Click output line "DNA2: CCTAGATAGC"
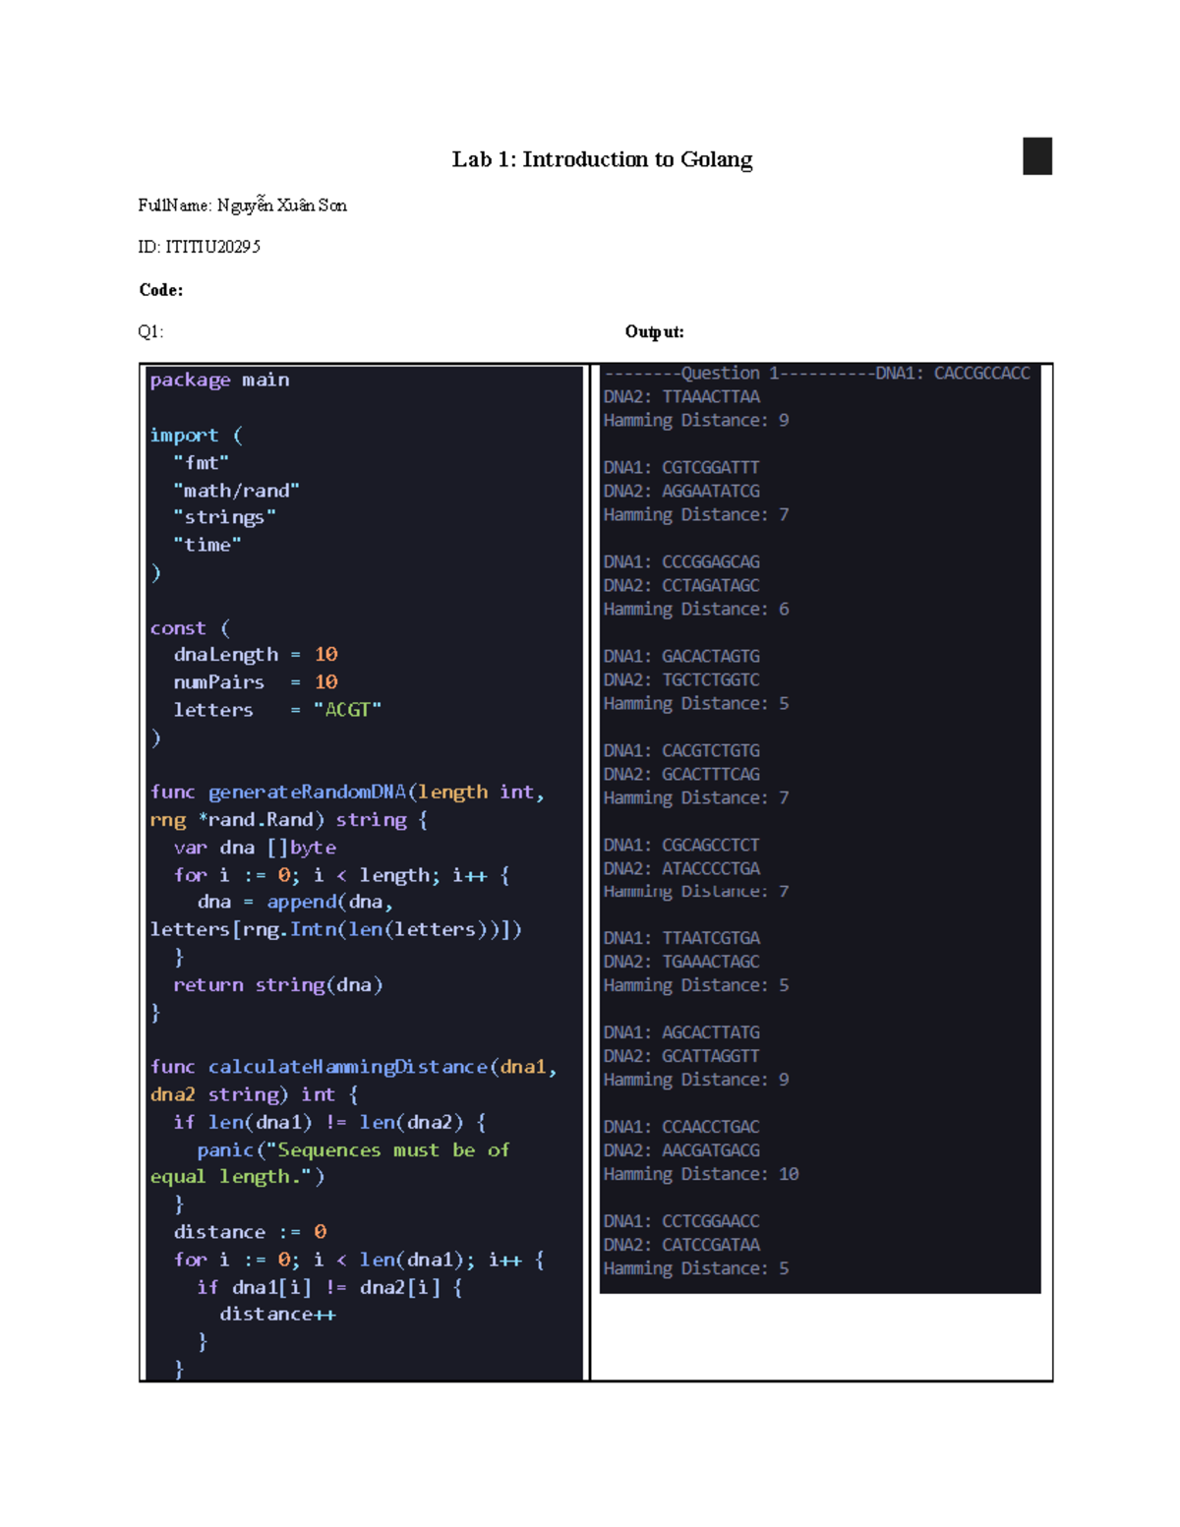This screenshot has width=1180, height=1527. (x=681, y=586)
